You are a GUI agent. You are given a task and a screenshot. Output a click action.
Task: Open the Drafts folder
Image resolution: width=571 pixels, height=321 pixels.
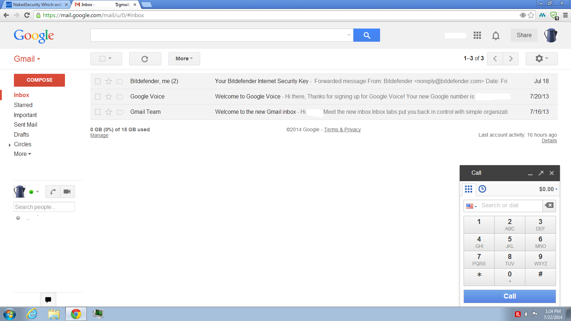(21, 135)
